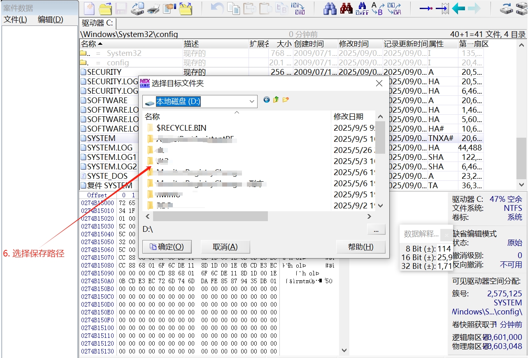Click the blue binoculars find text icon
The height and width of the screenshot is (358, 530).
click(x=330, y=8)
